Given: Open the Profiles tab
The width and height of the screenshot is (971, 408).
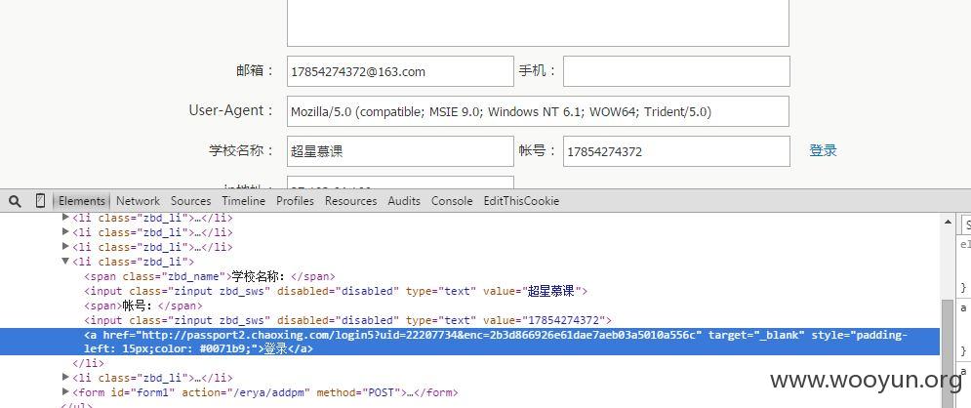Looking at the screenshot, I should pyautogui.click(x=295, y=201).
